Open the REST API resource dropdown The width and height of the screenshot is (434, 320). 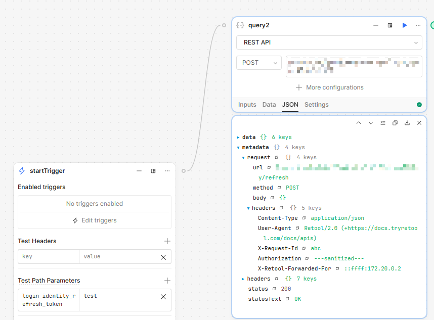[x=329, y=42]
